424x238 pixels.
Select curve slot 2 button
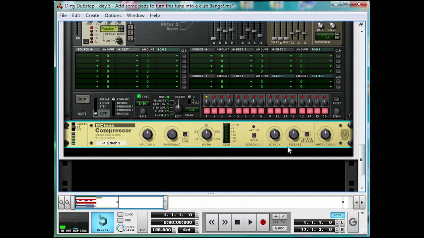pyautogui.click(x=131, y=33)
